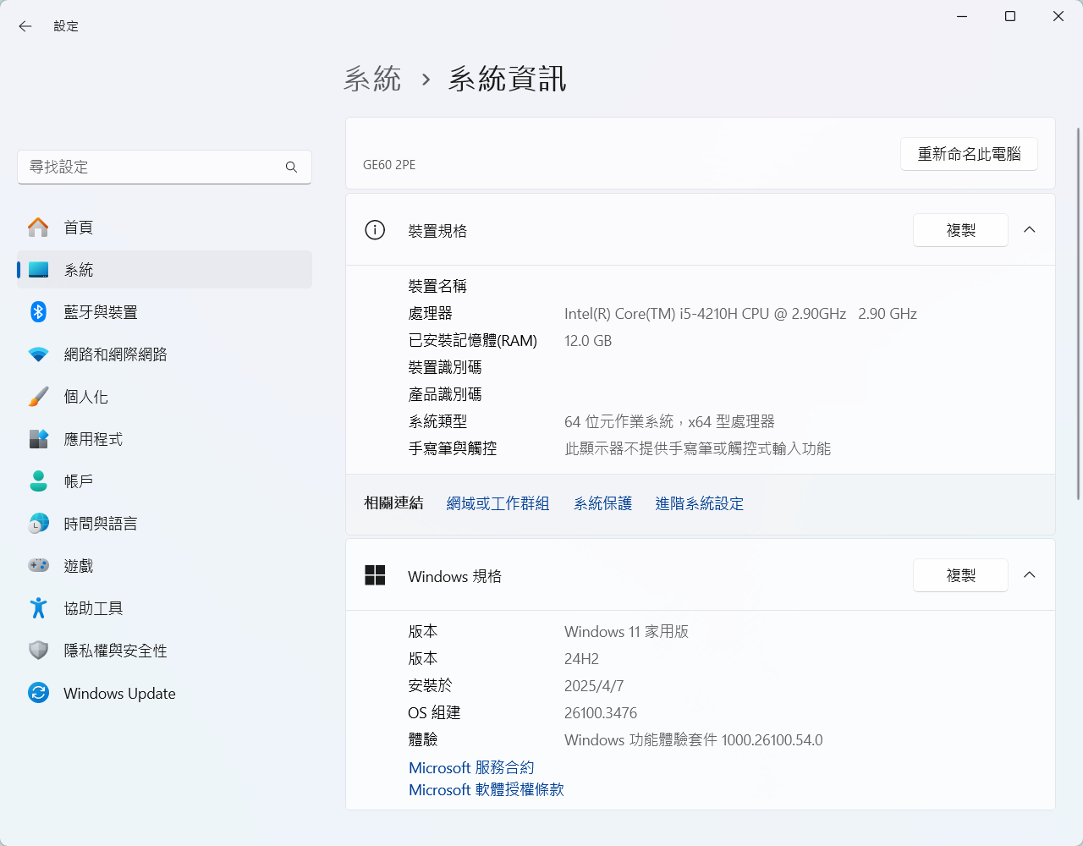Click the gamepad icon beside 遊戲
1083x846 pixels.
point(38,565)
